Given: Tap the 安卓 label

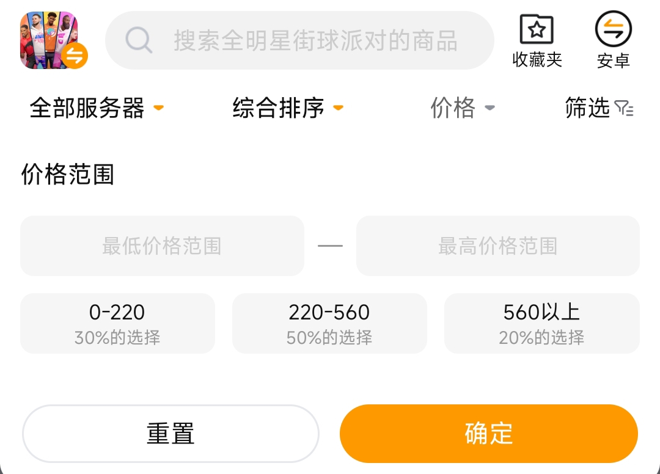Looking at the screenshot, I should pyautogui.click(x=613, y=60).
